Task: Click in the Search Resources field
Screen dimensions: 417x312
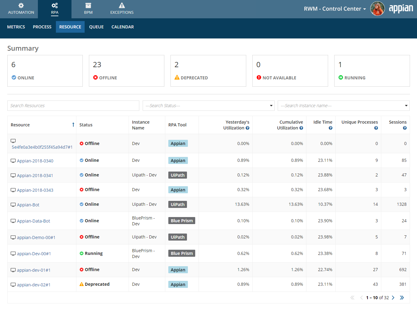Action: [73, 106]
